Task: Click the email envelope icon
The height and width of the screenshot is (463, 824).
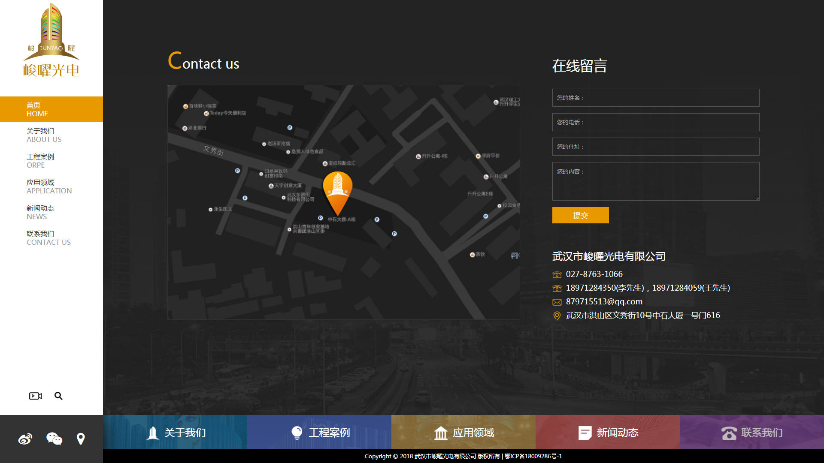Action: coord(557,302)
